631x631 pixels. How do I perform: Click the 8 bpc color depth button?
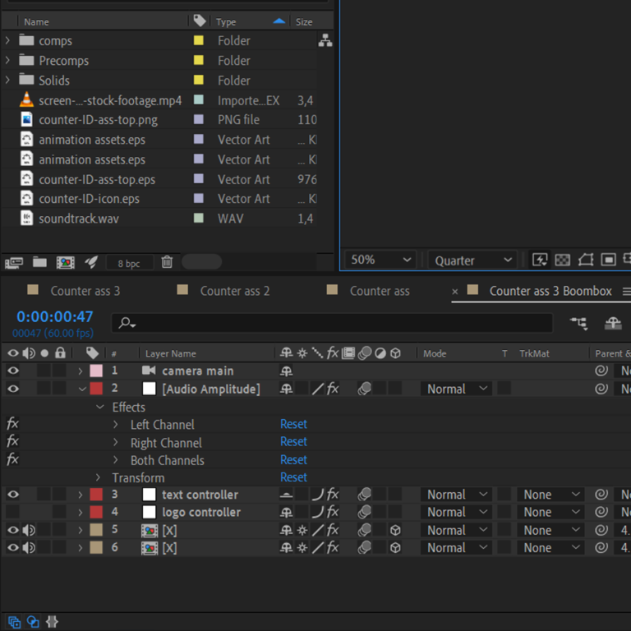coord(128,263)
